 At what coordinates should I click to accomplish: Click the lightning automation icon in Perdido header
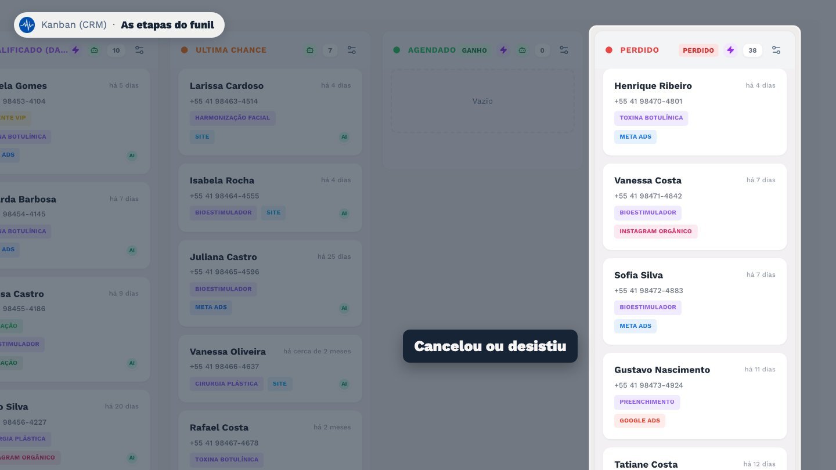(730, 50)
